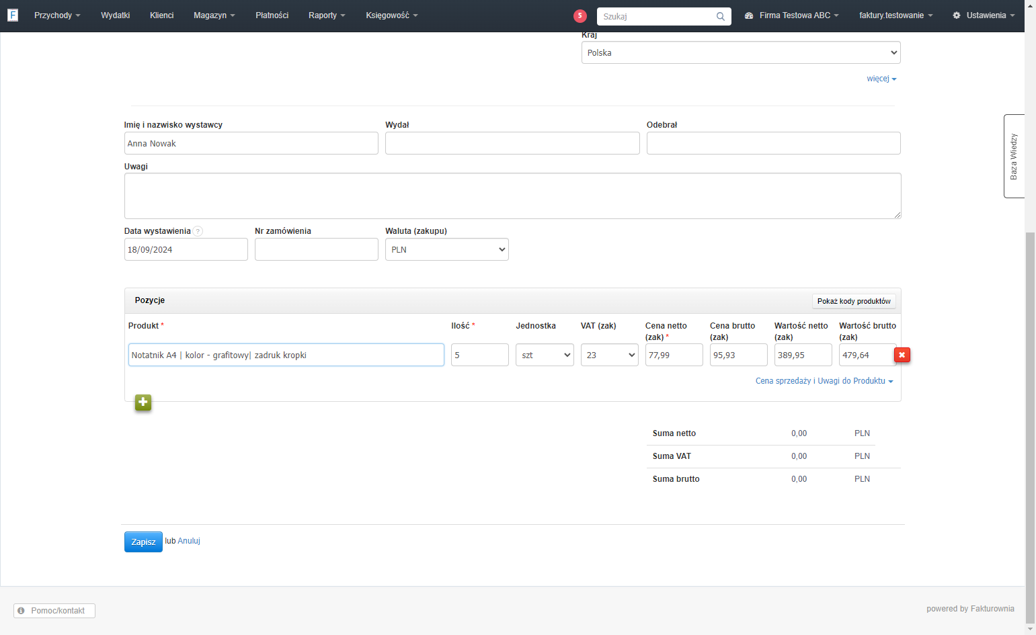Click the Cena brutto (zak) field
The image size is (1036, 635).
coord(739,355)
